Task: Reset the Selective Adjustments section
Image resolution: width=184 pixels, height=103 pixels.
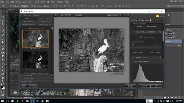Action: (x=160, y=32)
